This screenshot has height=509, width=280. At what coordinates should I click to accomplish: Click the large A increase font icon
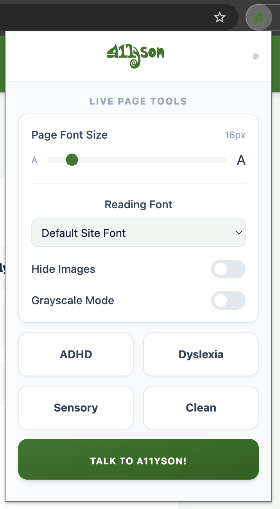(241, 160)
